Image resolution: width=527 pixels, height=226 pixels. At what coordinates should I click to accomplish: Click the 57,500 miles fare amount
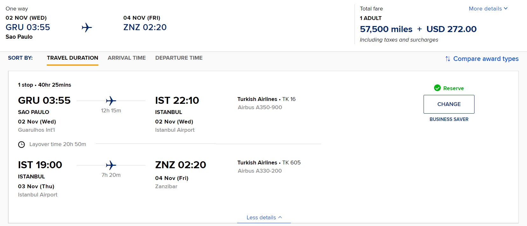pos(386,29)
